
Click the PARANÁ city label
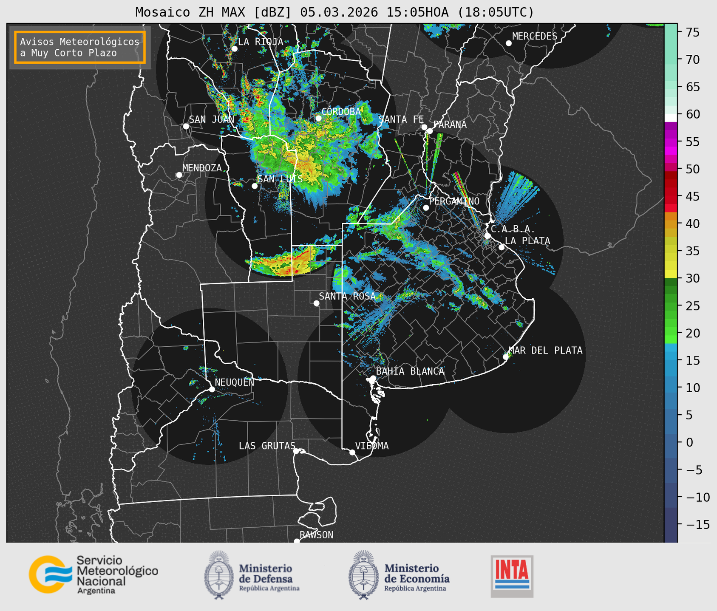(450, 124)
